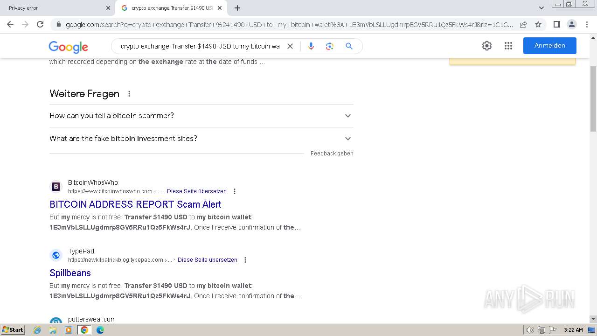The height and width of the screenshot is (336, 597).
Task: Open the tab search dropdown
Action: point(541,8)
